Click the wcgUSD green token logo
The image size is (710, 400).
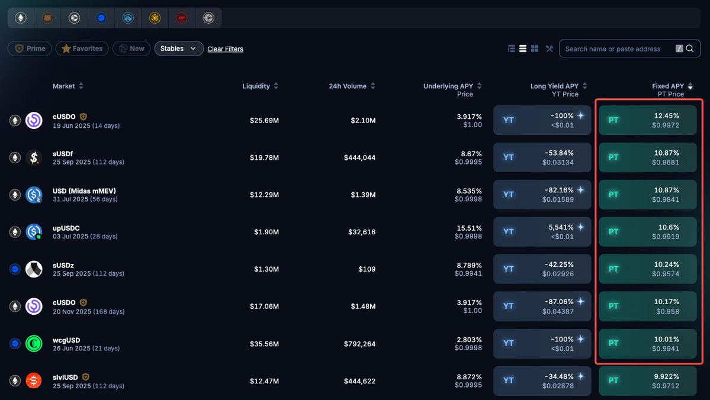(34, 343)
